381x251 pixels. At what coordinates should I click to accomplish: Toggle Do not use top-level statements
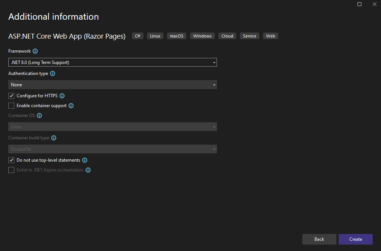[x=11, y=160]
